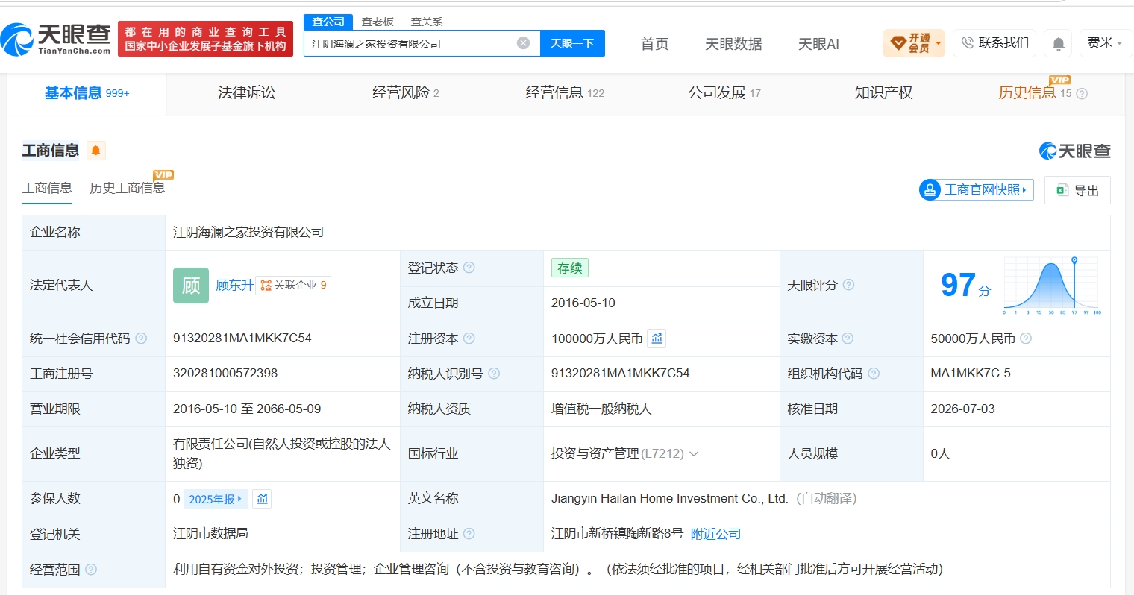Click help icon next to 经营范围

pyautogui.click(x=91, y=570)
